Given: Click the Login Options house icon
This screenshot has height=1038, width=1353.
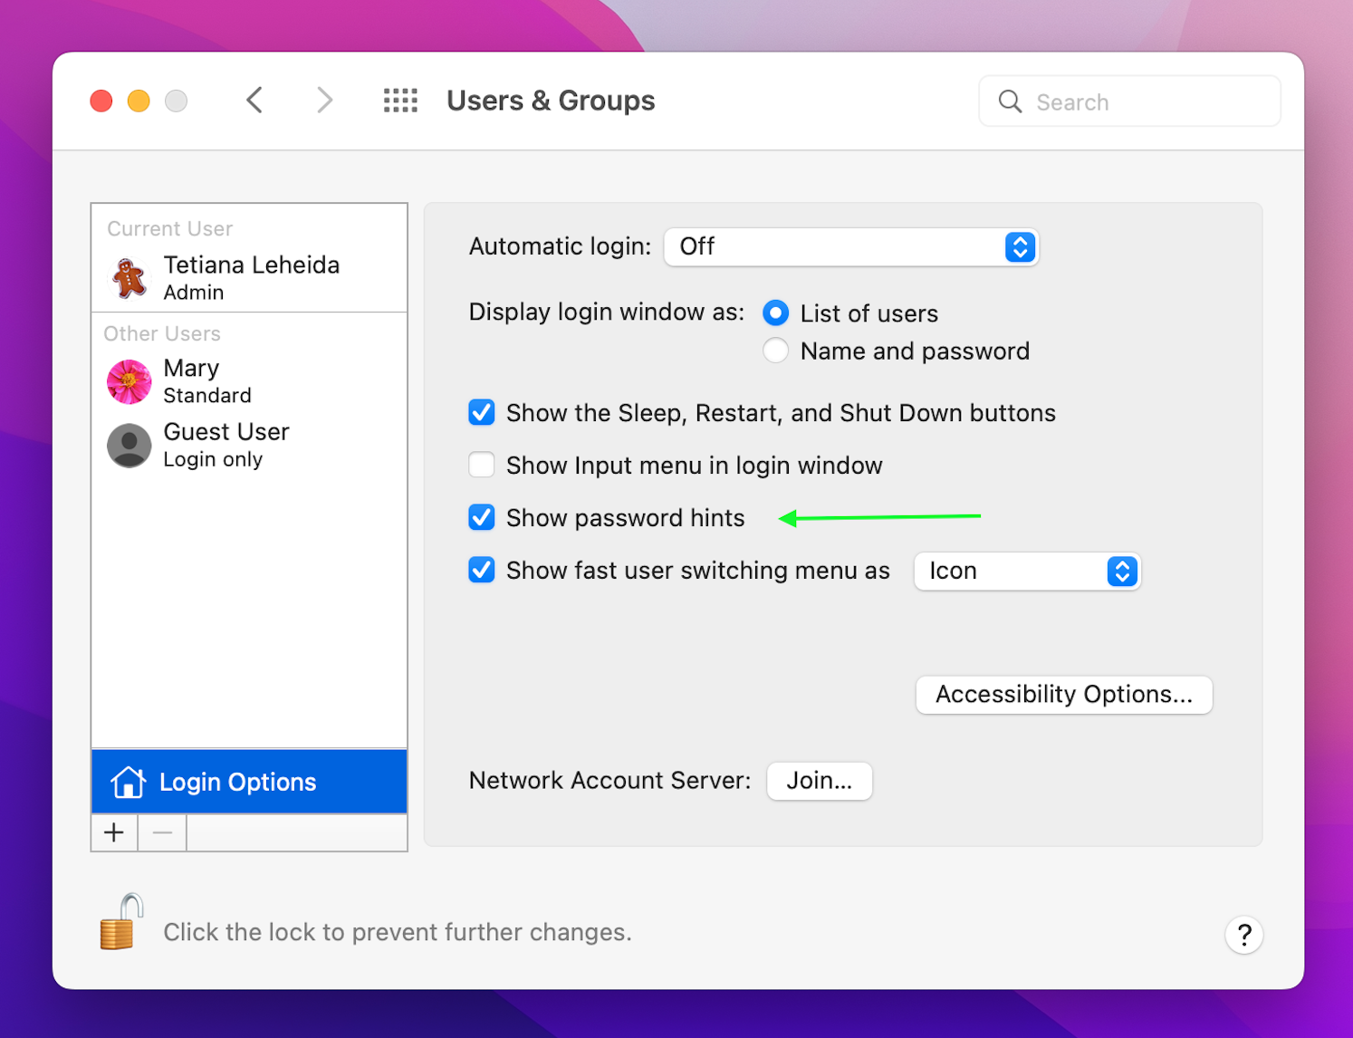Looking at the screenshot, I should [128, 782].
